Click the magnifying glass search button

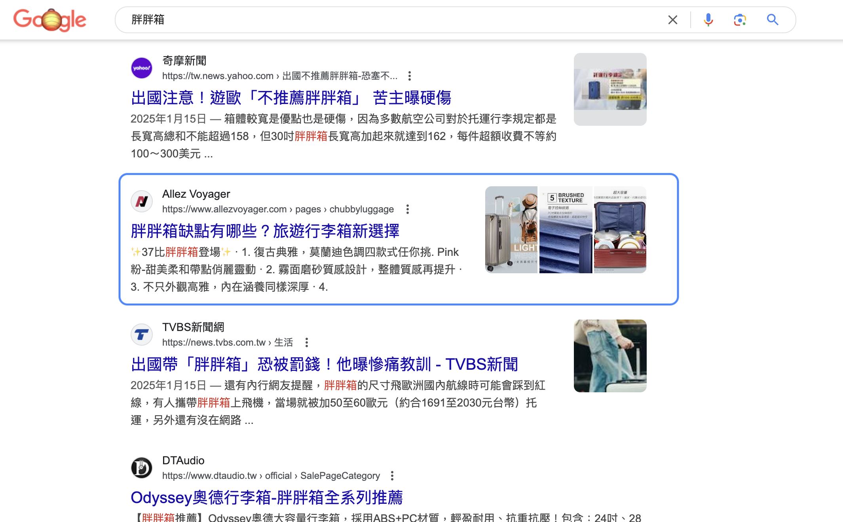(772, 20)
